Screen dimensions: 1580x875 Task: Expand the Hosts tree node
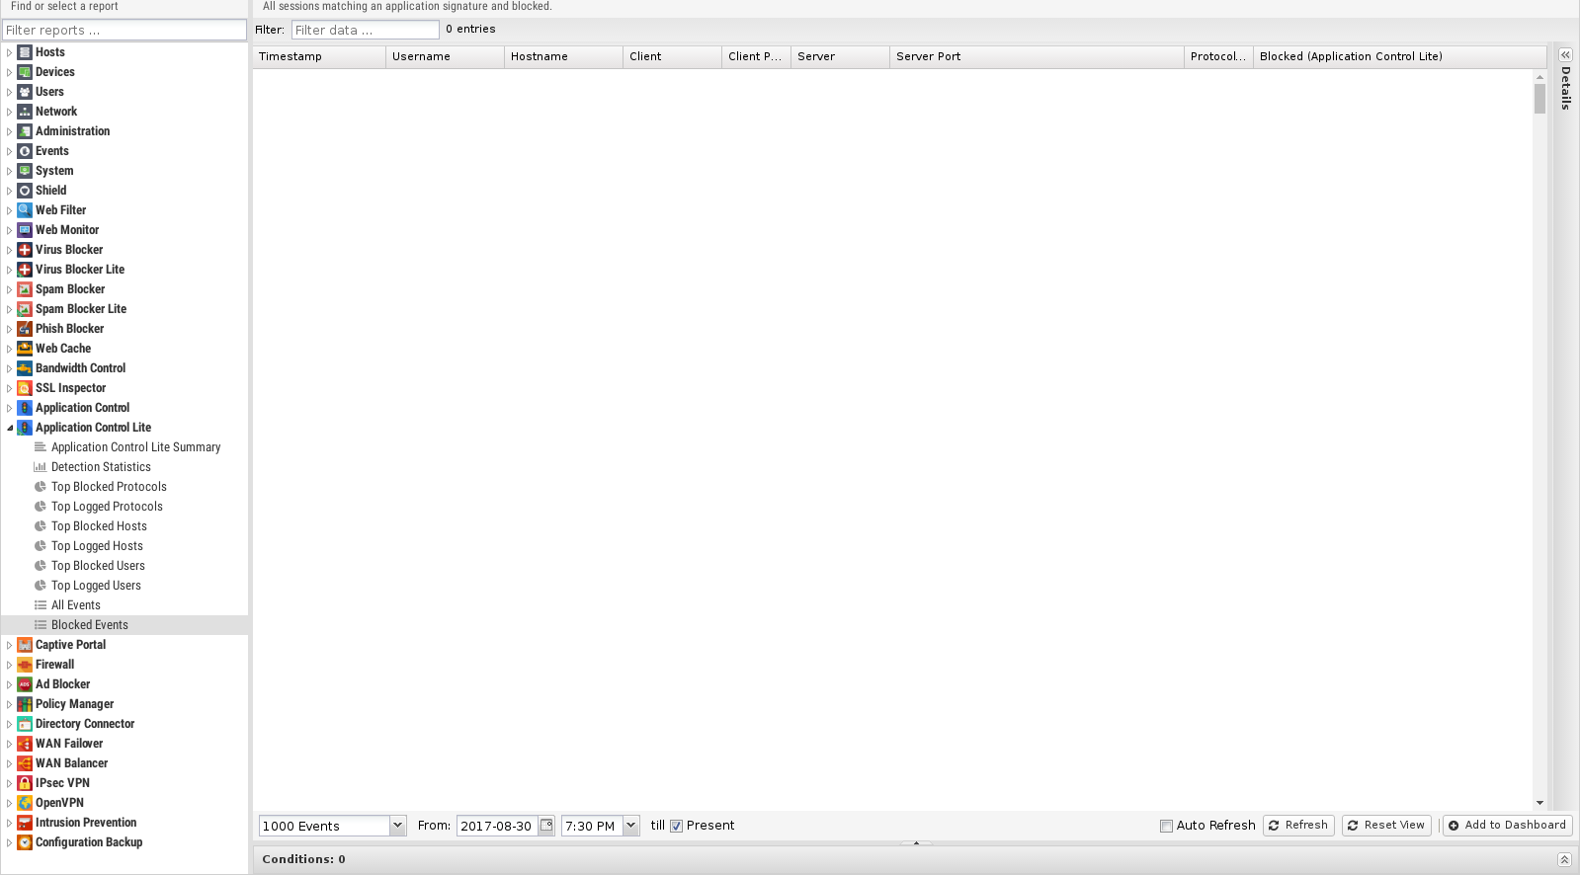[9, 52]
